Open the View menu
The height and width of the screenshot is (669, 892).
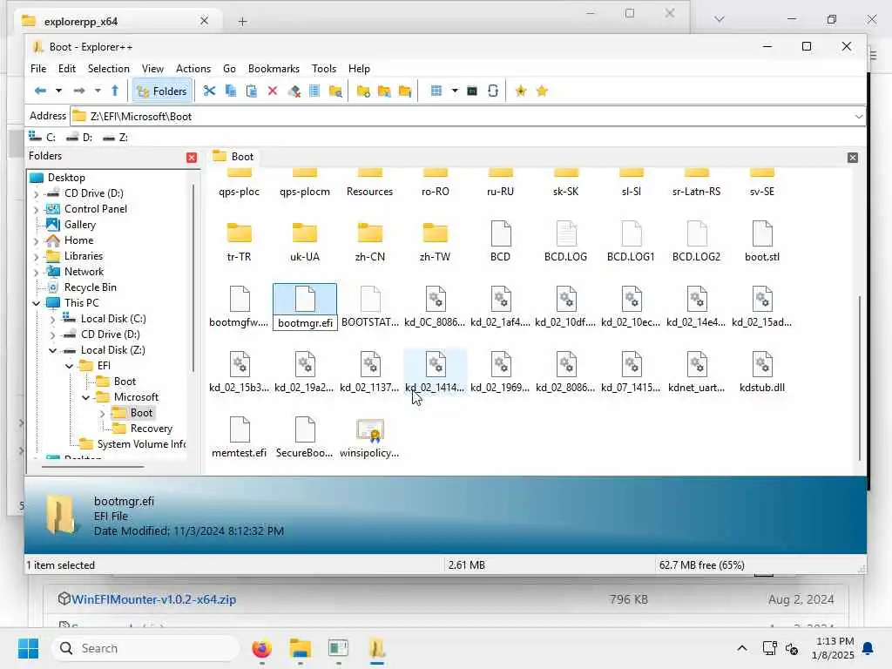[152, 68]
